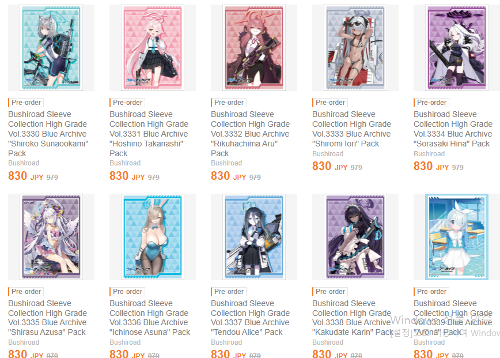The width and height of the screenshot is (500, 358).
Task: Select the Kakudate Karin sleeve thumbnail
Action: [355, 237]
